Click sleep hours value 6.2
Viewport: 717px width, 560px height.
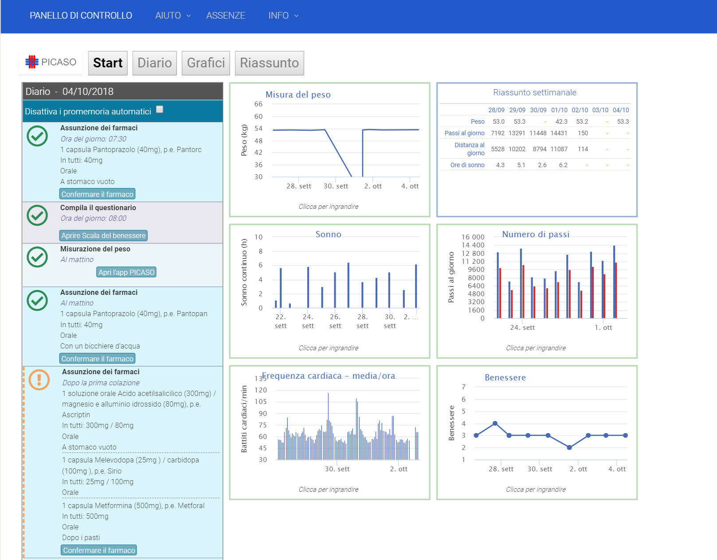(x=563, y=165)
